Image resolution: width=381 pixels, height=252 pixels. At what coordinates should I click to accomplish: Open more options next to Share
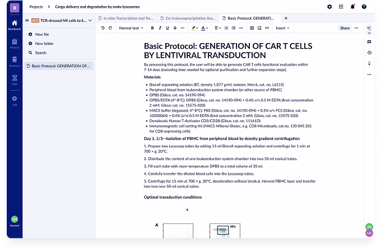coord(356,28)
